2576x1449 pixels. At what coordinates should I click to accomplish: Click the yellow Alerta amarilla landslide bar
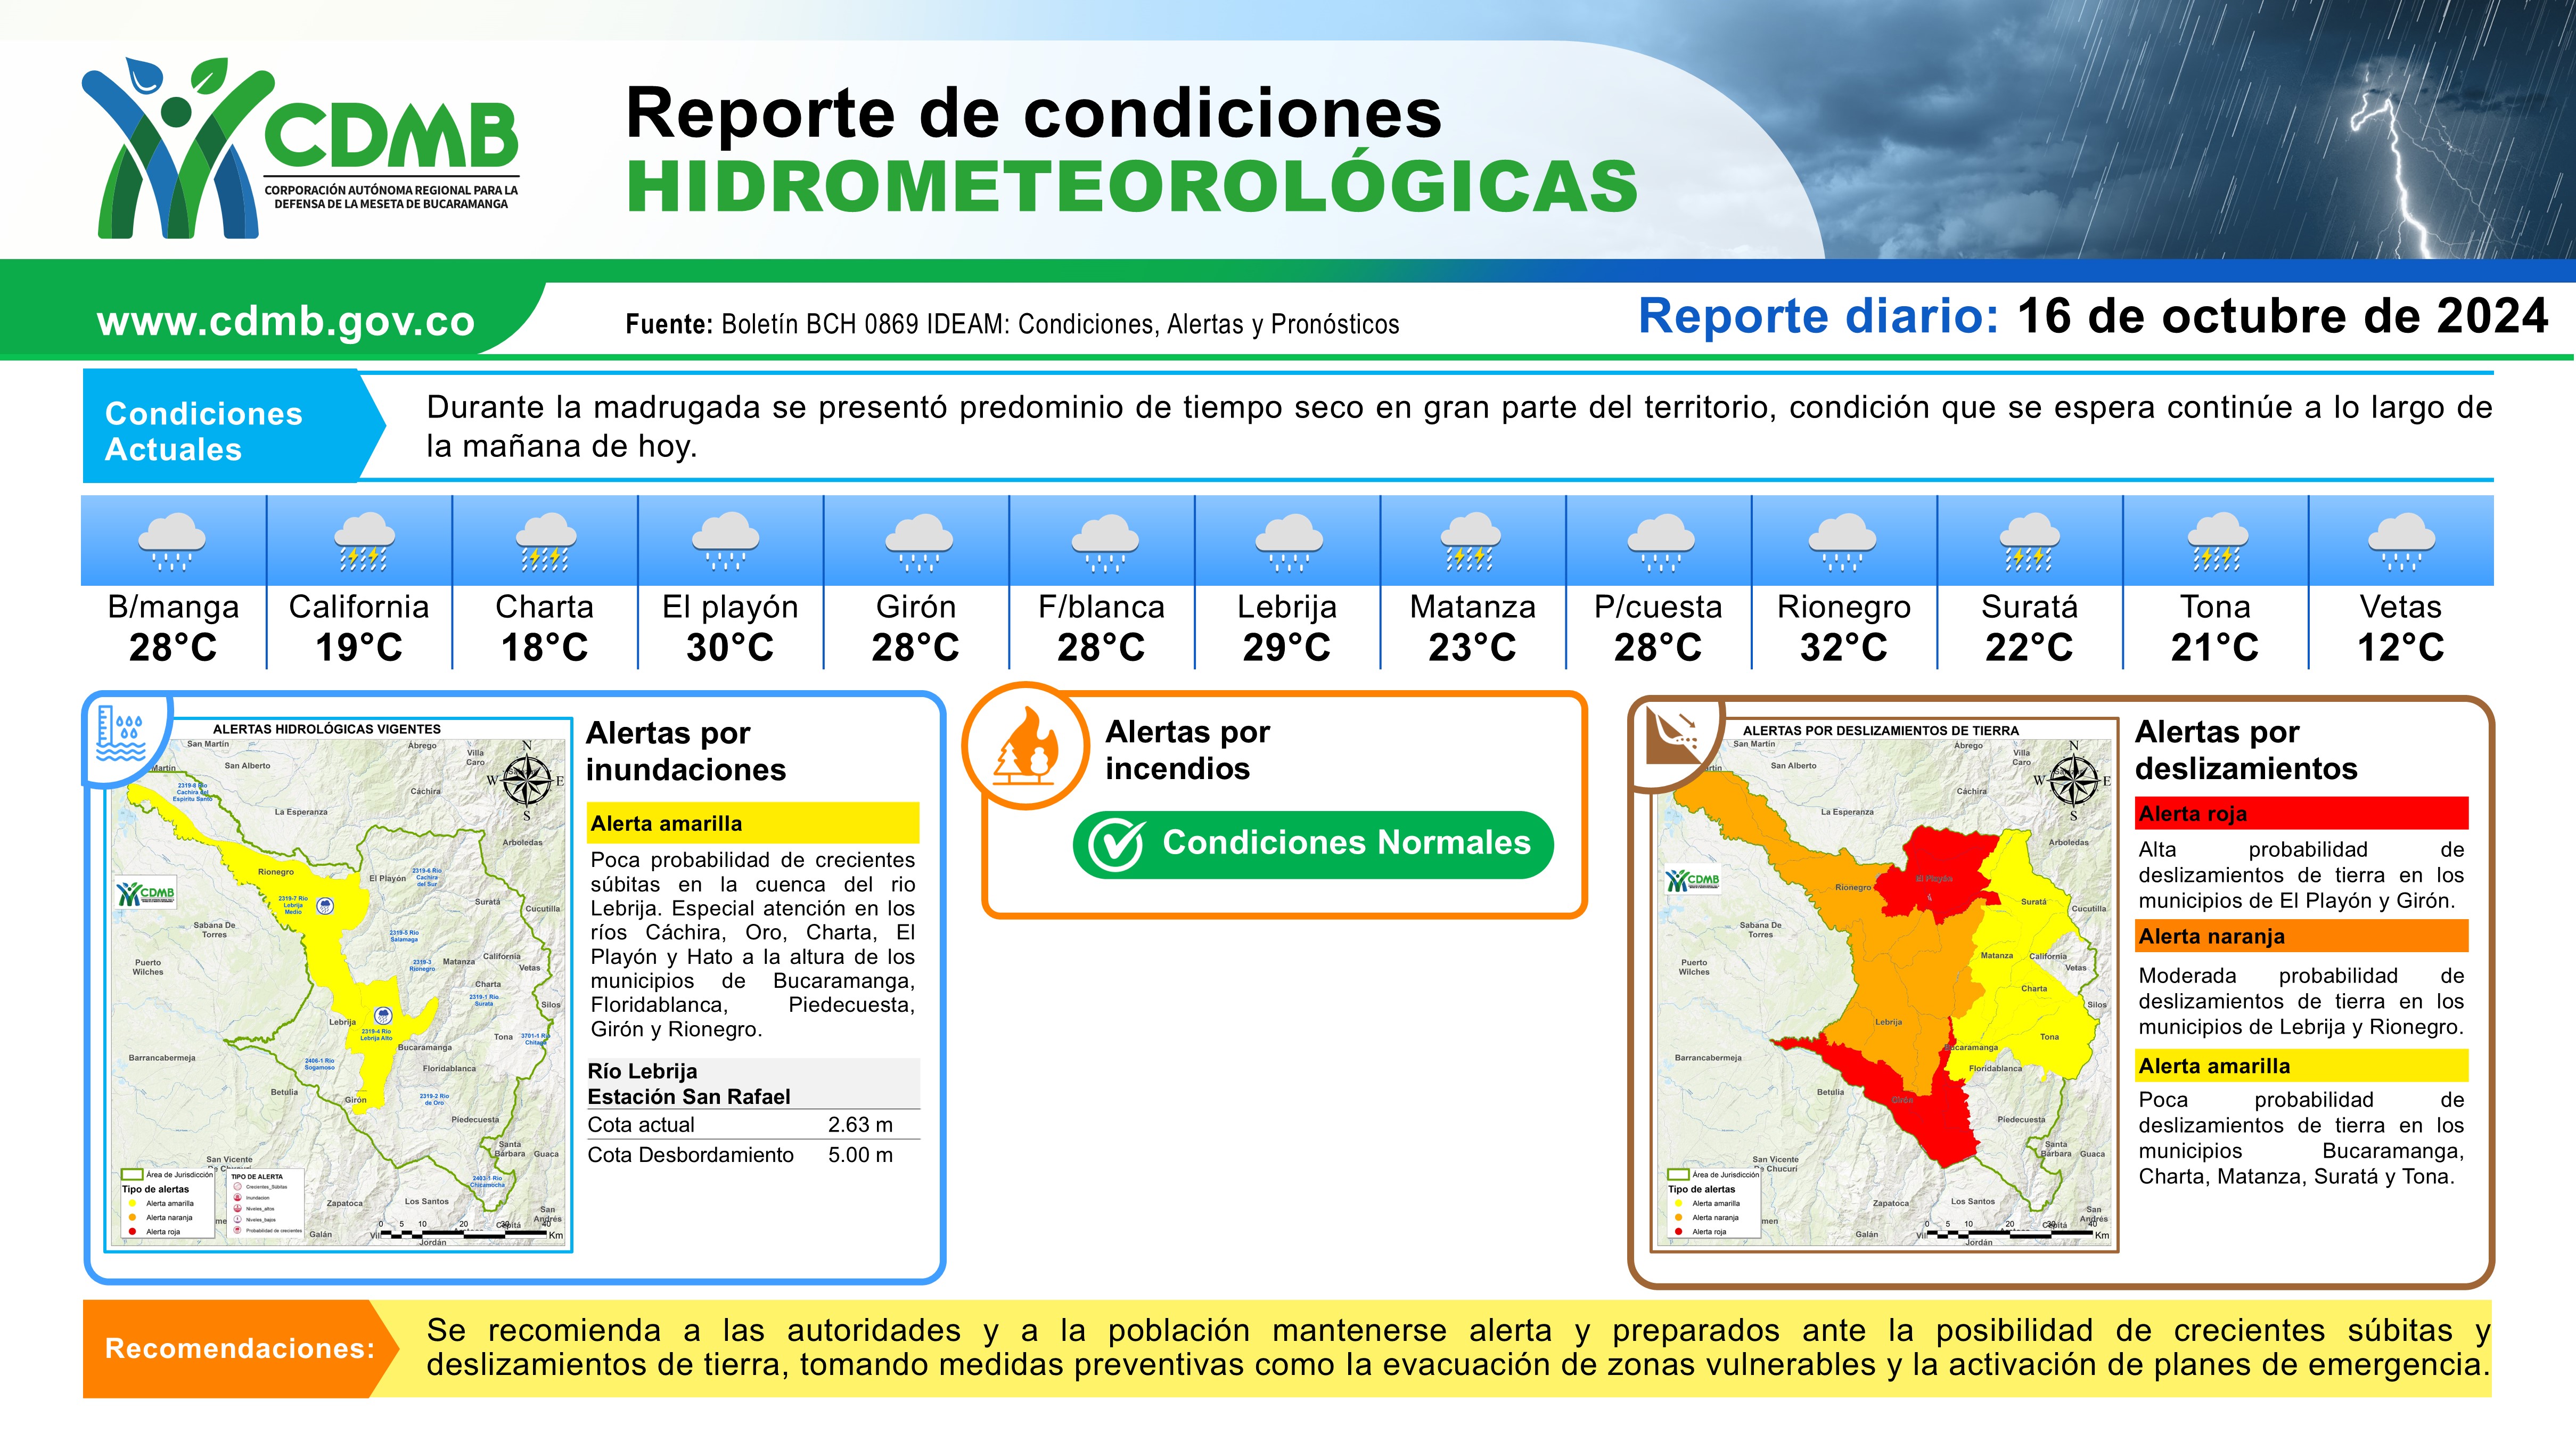[x=2302, y=1066]
